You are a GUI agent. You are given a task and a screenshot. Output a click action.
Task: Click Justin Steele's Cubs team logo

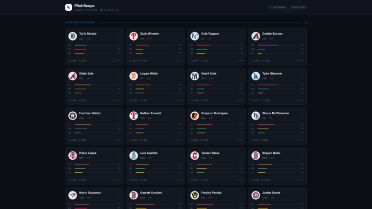pos(256,195)
